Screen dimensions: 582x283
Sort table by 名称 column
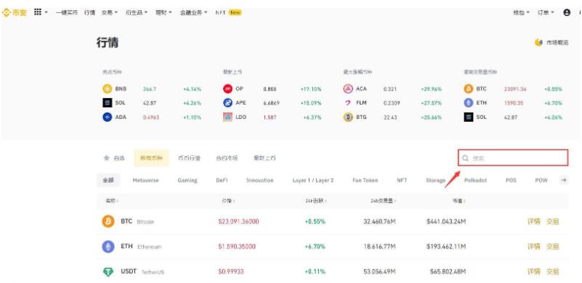(x=112, y=201)
